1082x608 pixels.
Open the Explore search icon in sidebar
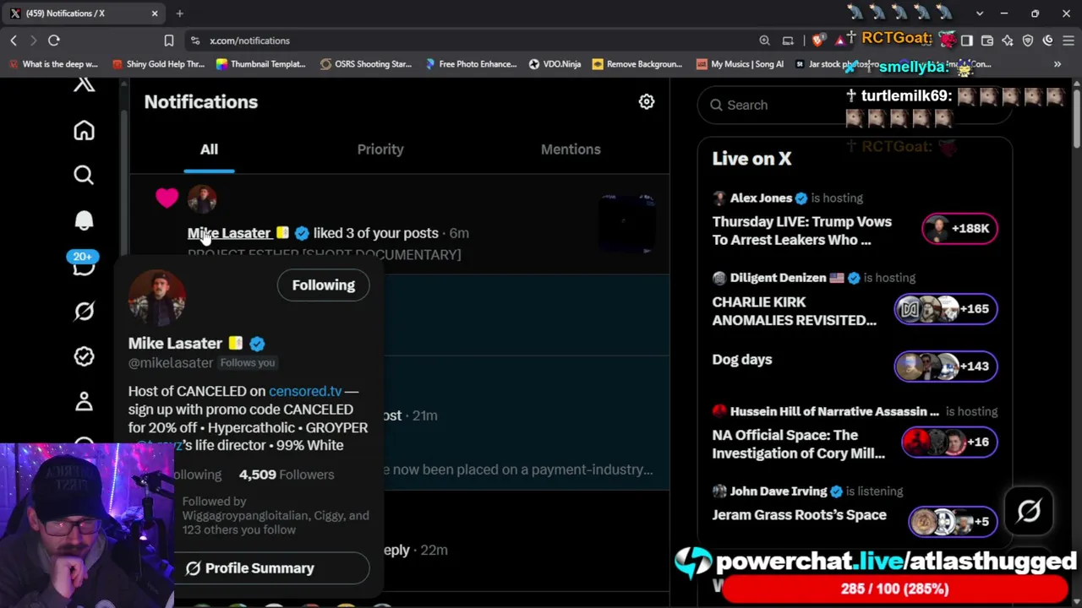coord(84,175)
